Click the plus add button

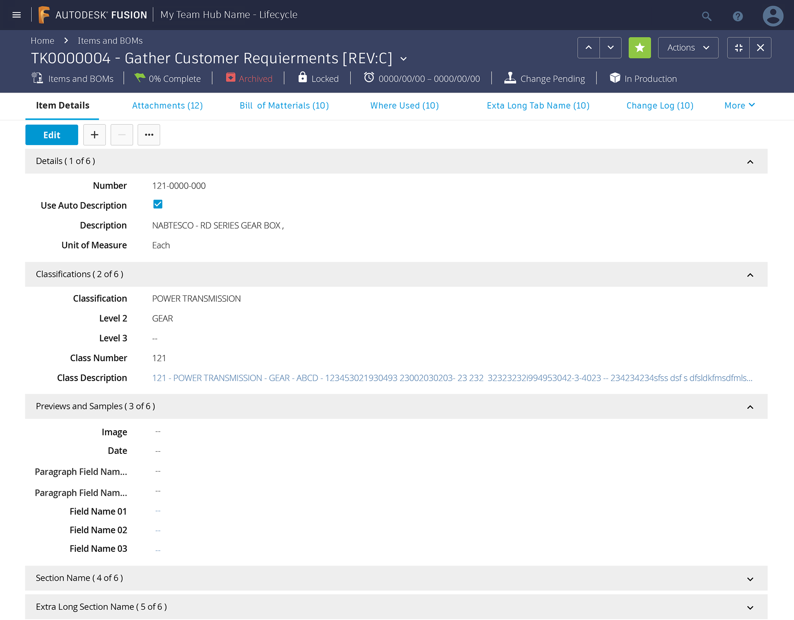(94, 135)
